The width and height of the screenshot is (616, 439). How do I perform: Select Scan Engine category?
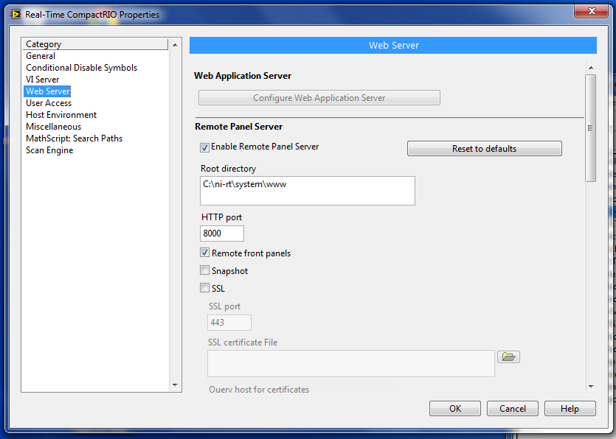click(x=49, y=150)
